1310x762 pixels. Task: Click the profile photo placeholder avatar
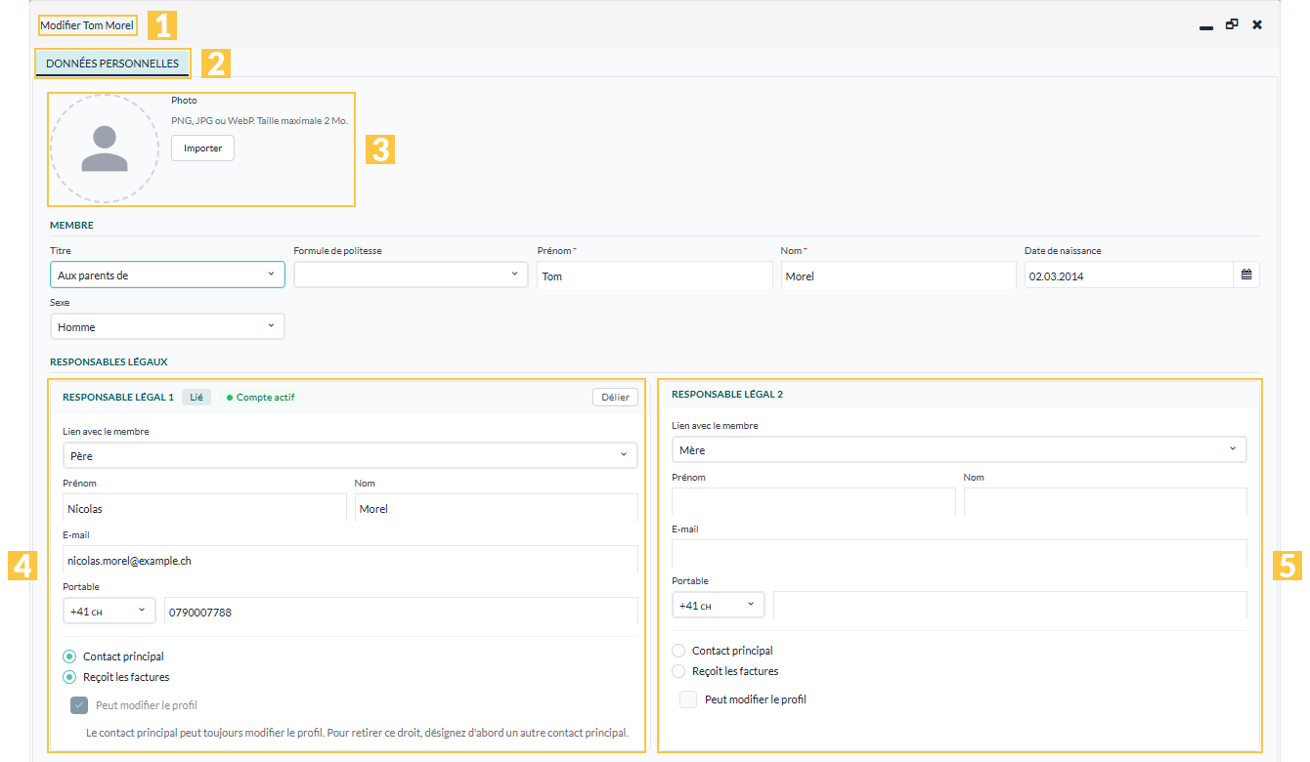[105, 148]
